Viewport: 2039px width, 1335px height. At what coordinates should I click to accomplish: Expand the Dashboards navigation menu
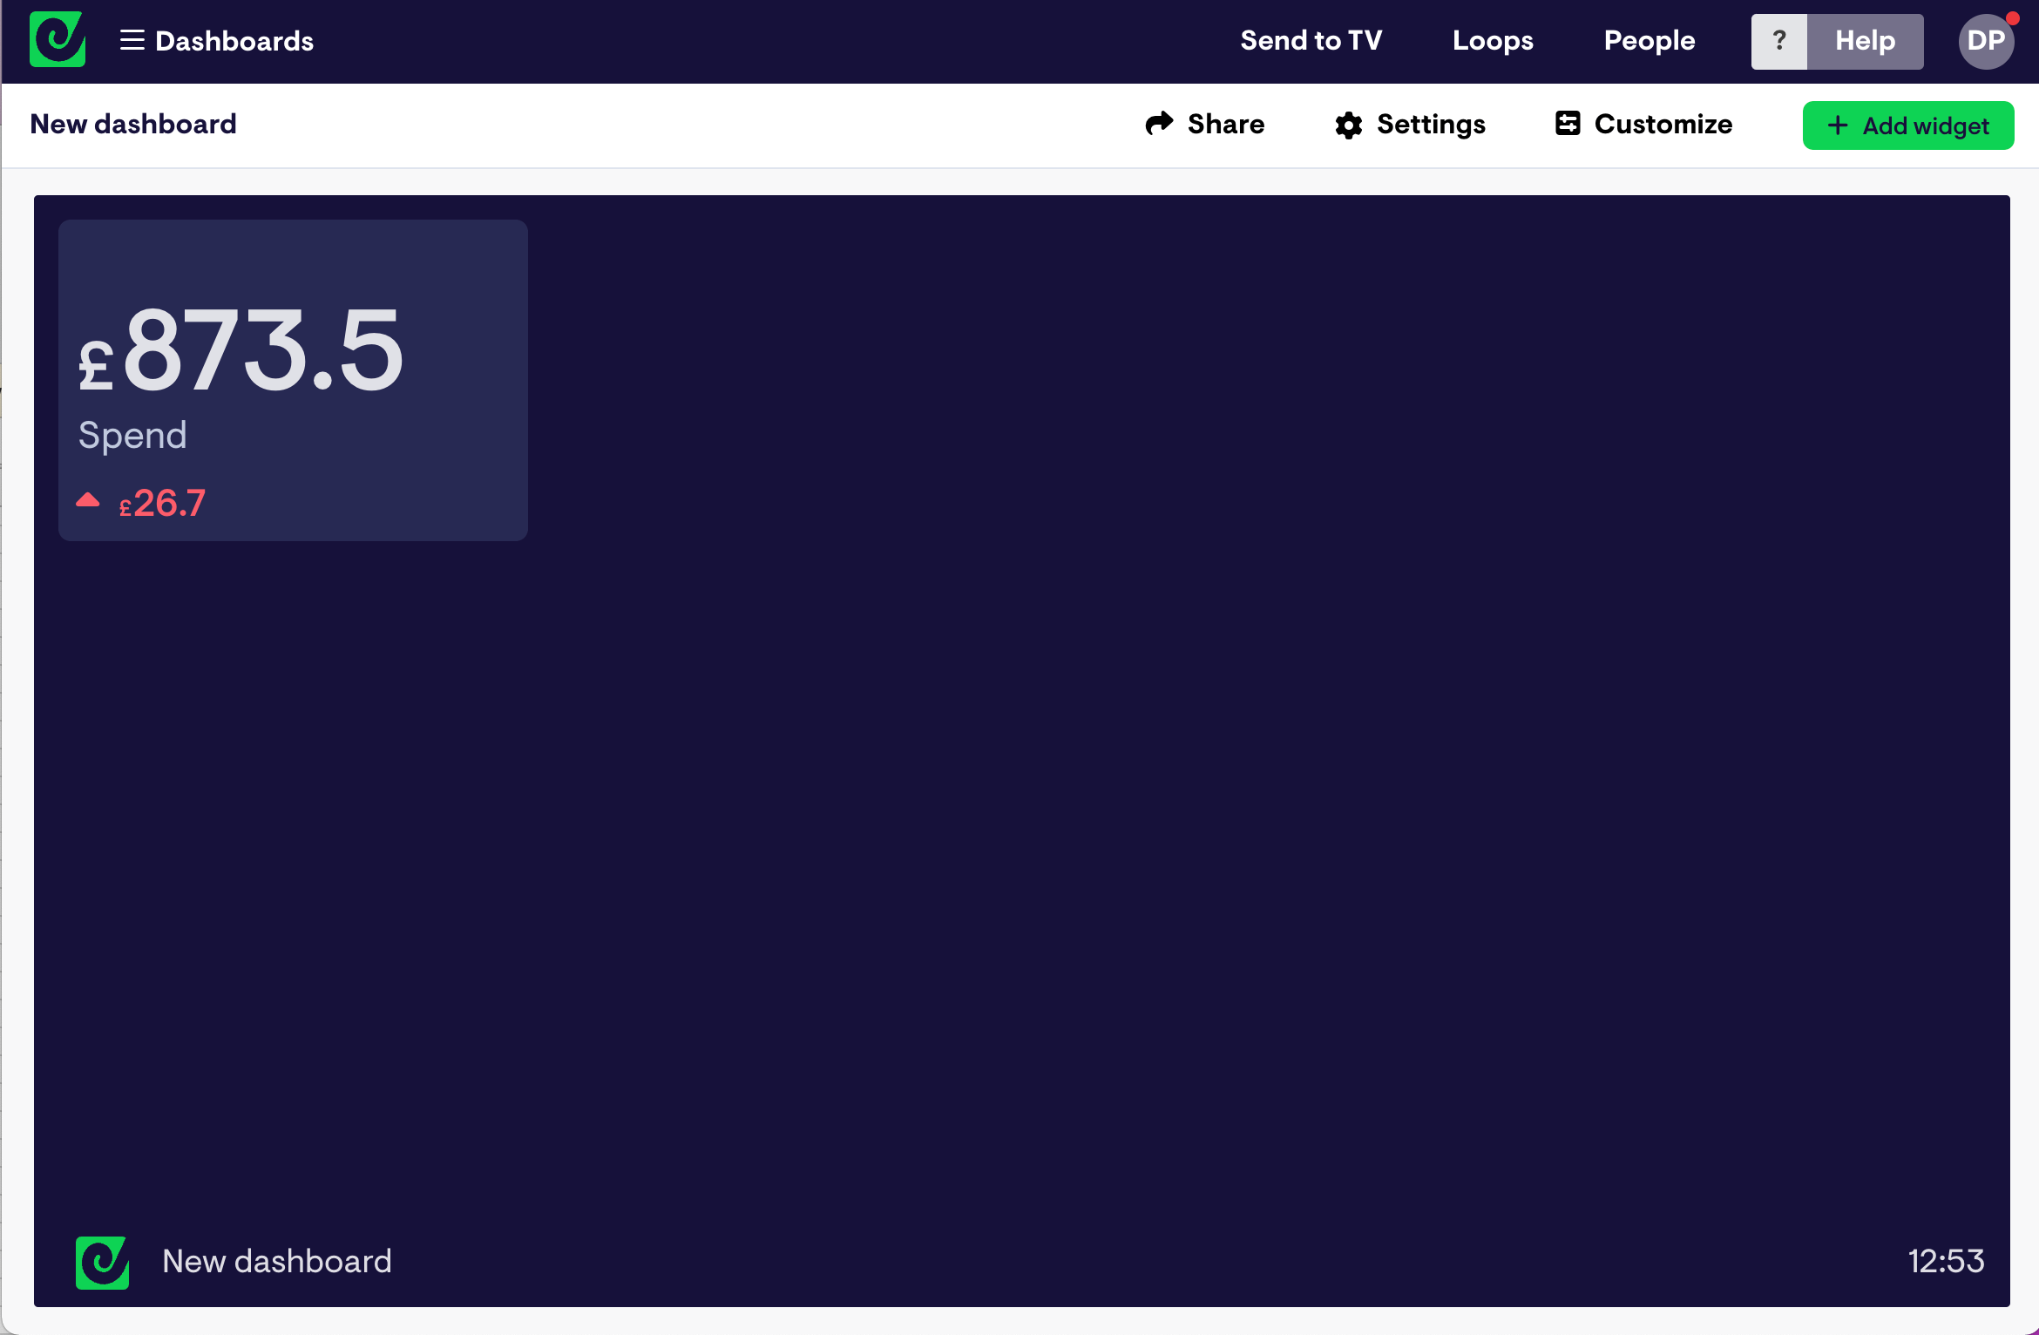click(x=234, y=40)
